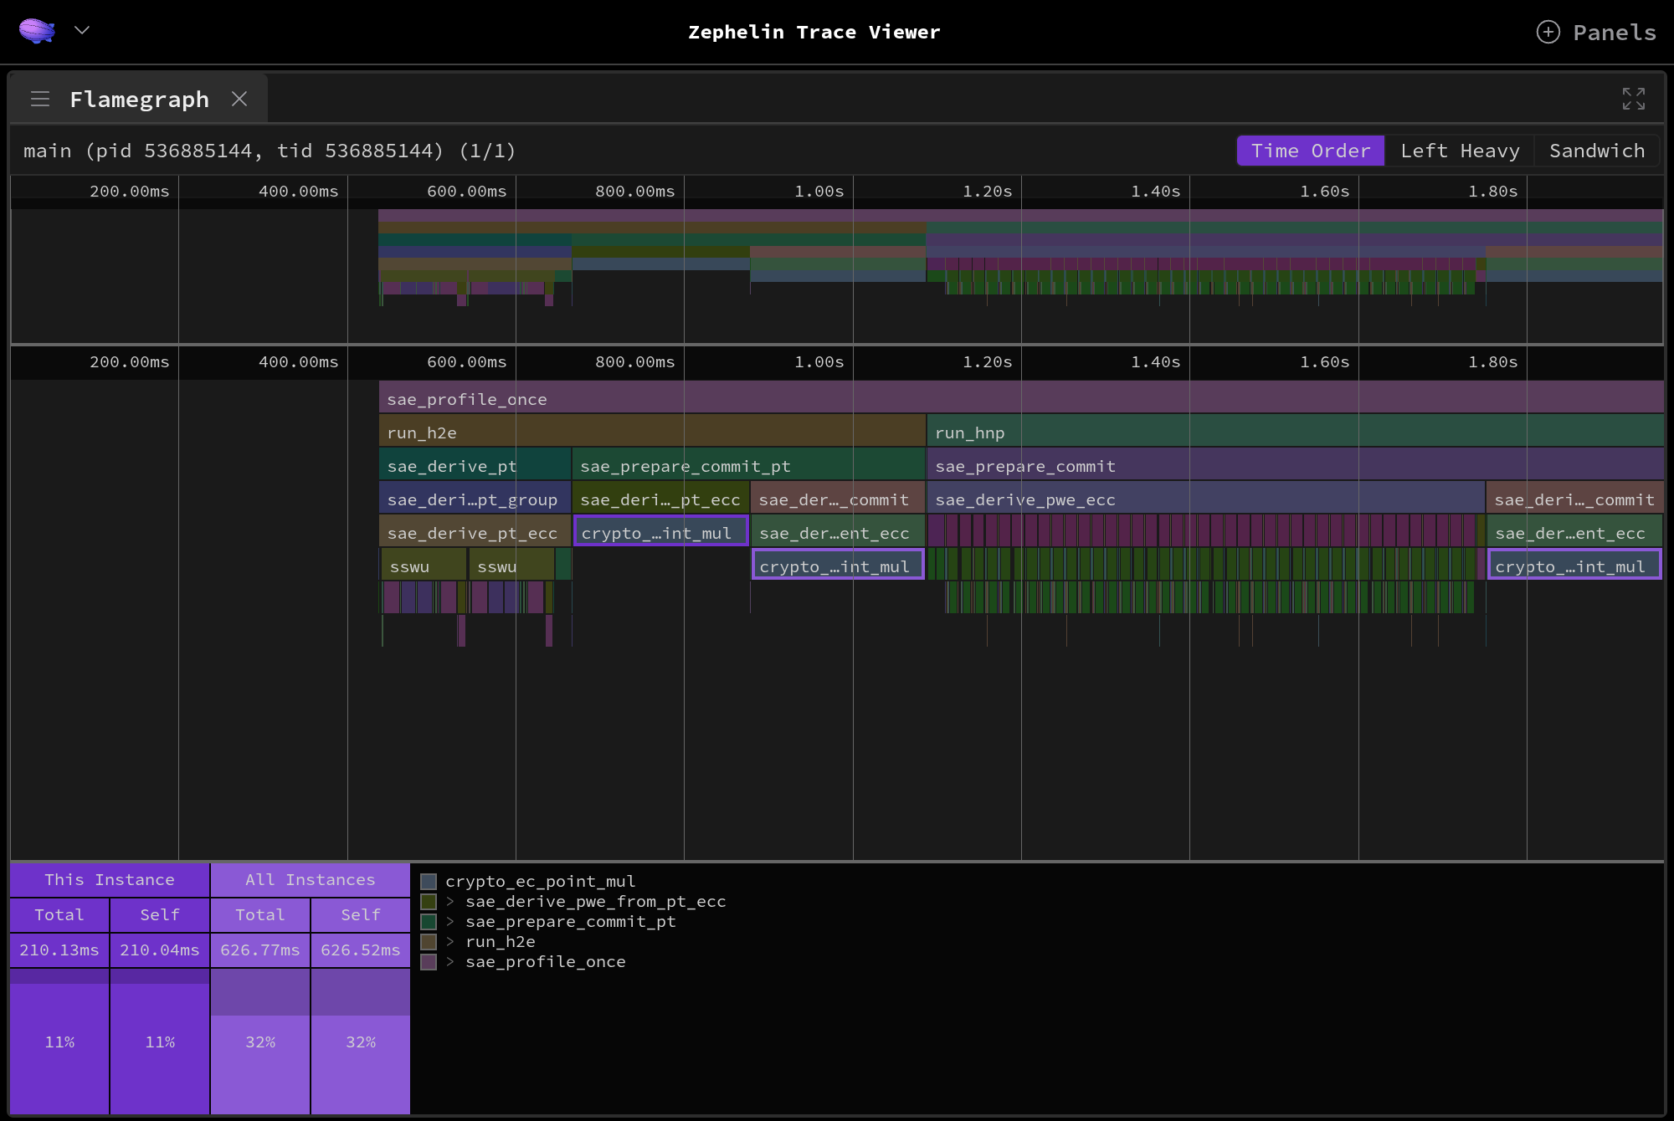Screen dimensions: 1674x1121
Task: Select the highlighted crypto_…int_mul frame under sae_deri…_pt_ecc
Action: point(661,531)
